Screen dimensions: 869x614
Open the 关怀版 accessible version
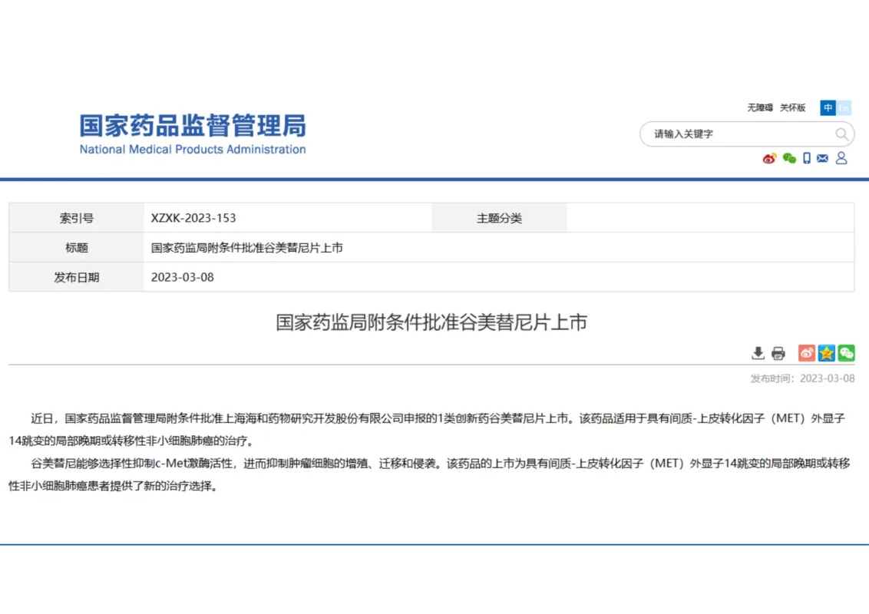click(793, 108)
